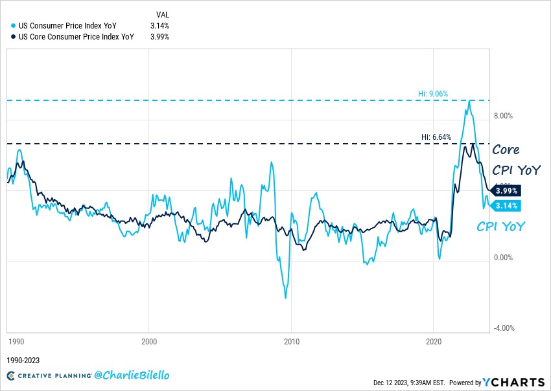
Task: Click the dark navy Core CPI legend dot
Action: 14,36
